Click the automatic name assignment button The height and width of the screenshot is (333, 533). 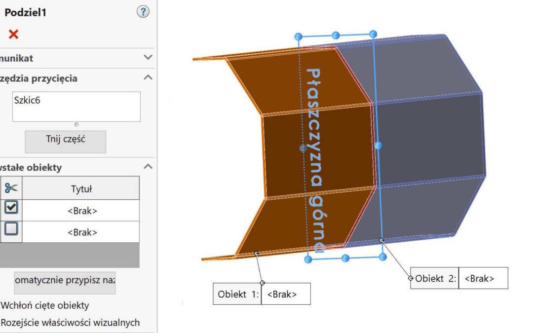[65, 282]
